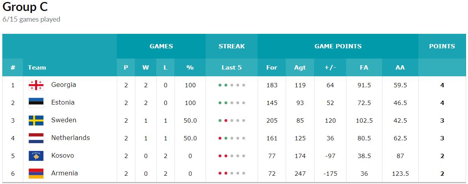Open the Georgia team link

point(64,85)
